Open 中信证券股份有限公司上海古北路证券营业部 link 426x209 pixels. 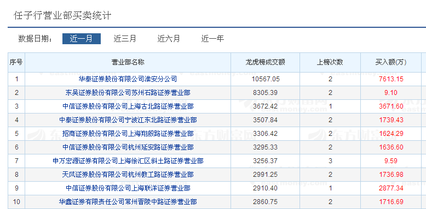point(128,106)
